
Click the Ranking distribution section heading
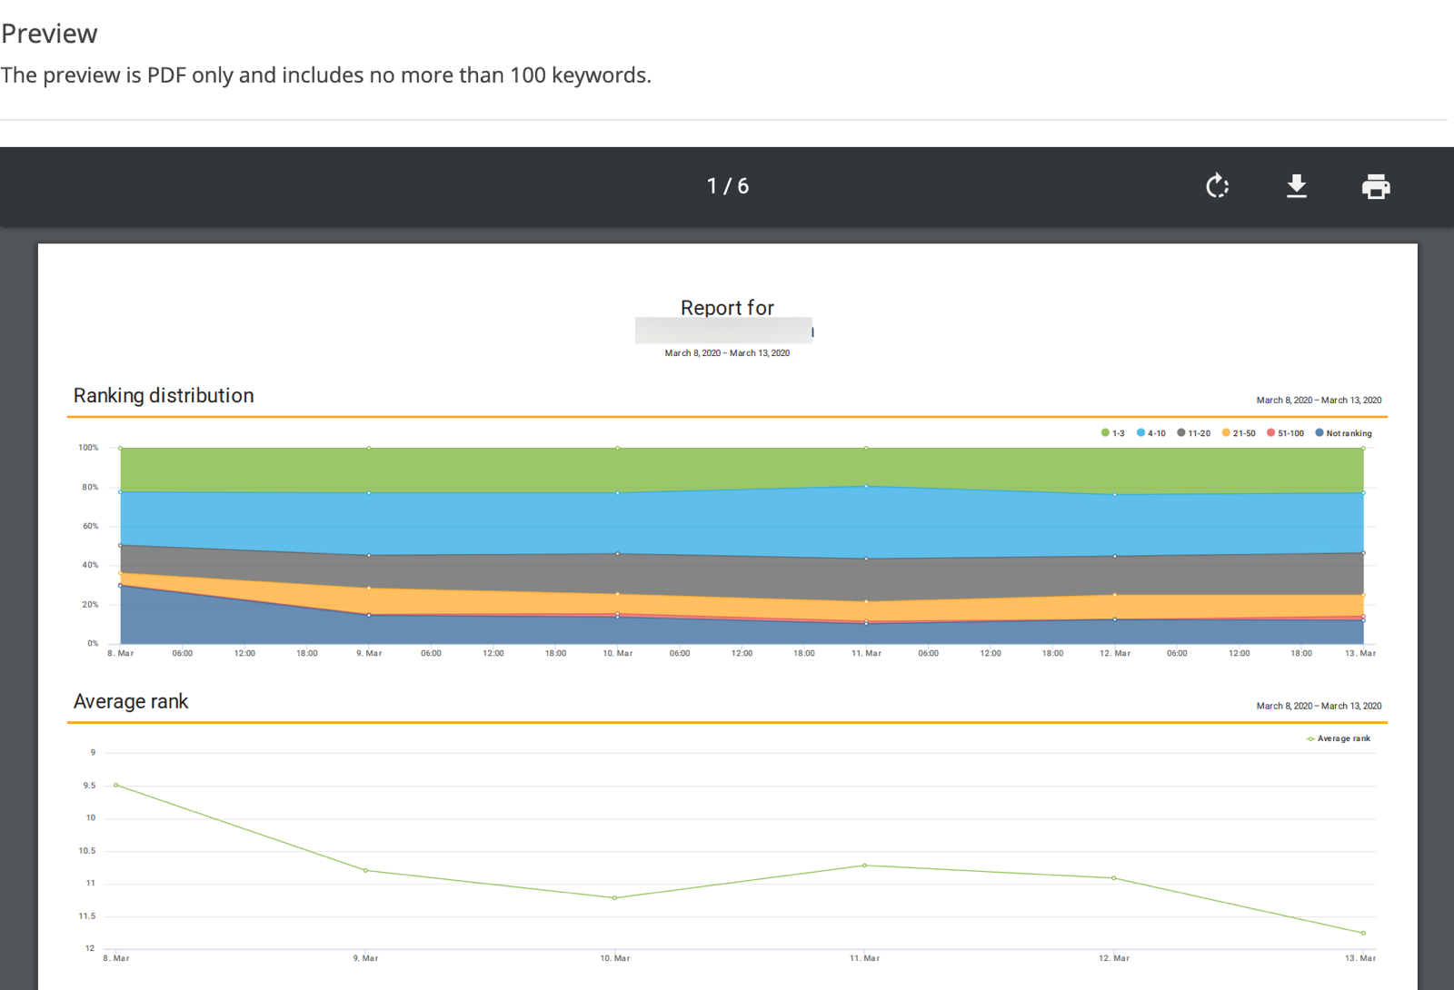coord(164,396)
